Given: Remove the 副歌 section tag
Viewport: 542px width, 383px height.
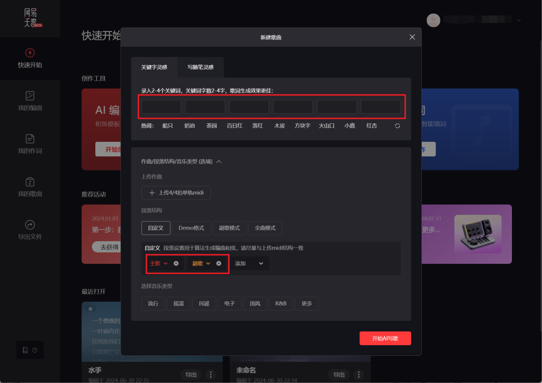Looking at the screenshot, I should coord(218,264).
